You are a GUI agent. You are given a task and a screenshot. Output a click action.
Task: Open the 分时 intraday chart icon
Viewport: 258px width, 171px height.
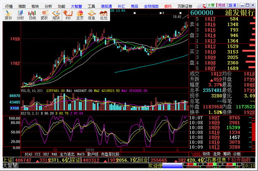click(20, 15)
